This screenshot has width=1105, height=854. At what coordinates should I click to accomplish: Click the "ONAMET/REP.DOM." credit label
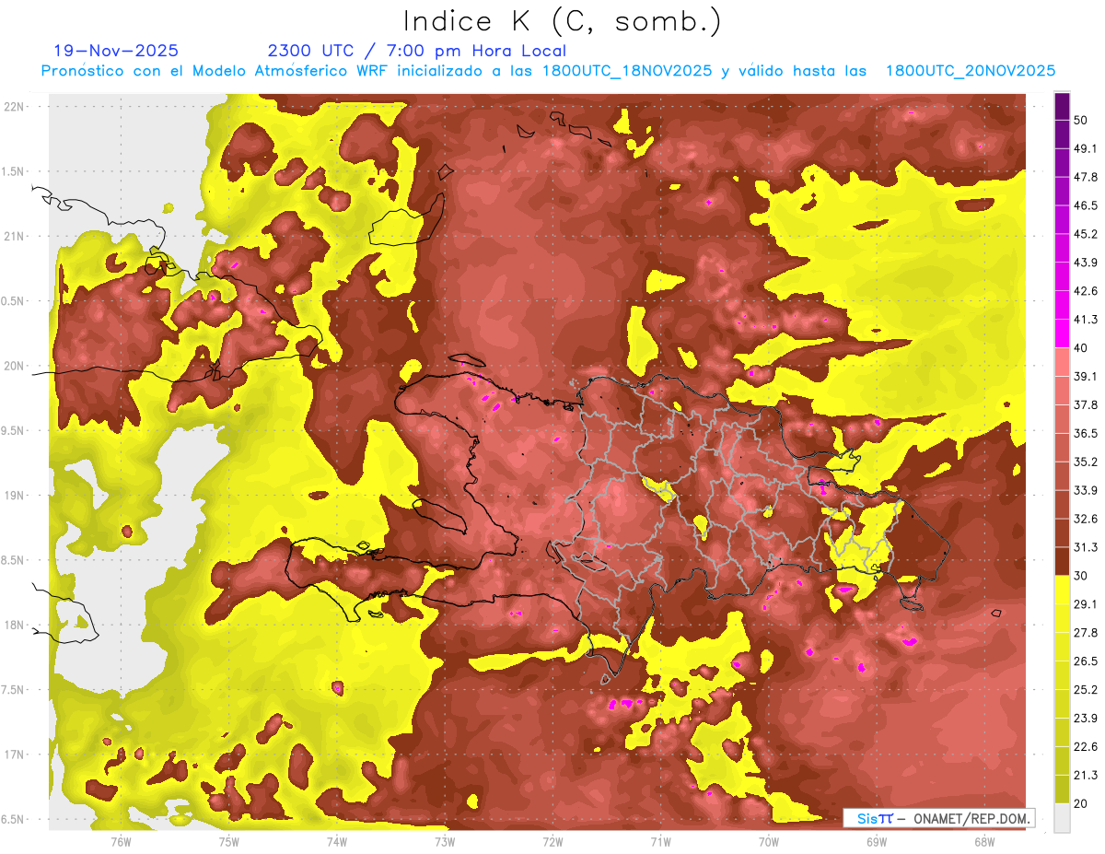tap(972, 819)
